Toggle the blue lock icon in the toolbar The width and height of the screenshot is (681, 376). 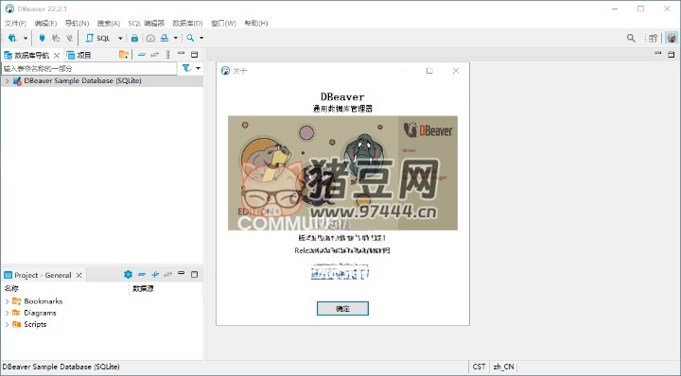(134, 38)
